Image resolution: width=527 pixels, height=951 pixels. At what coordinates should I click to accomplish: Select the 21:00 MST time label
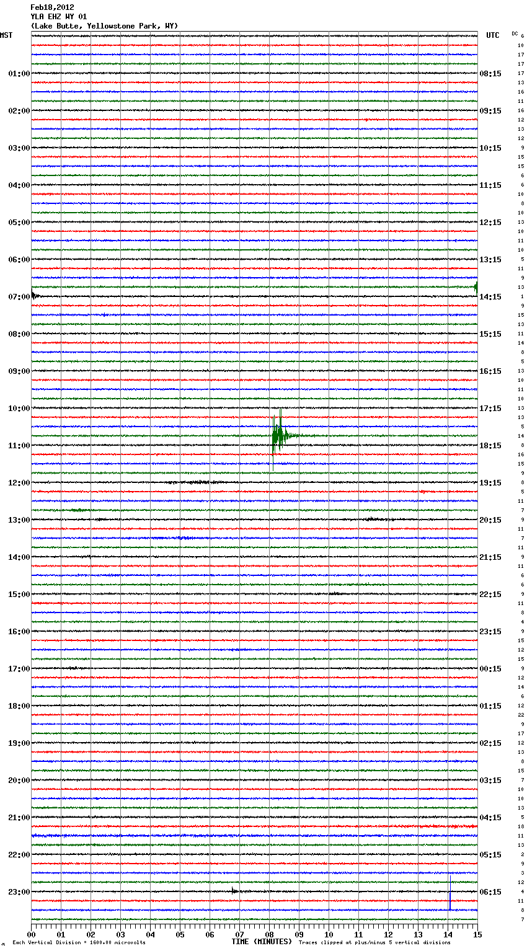pos(19,818)
